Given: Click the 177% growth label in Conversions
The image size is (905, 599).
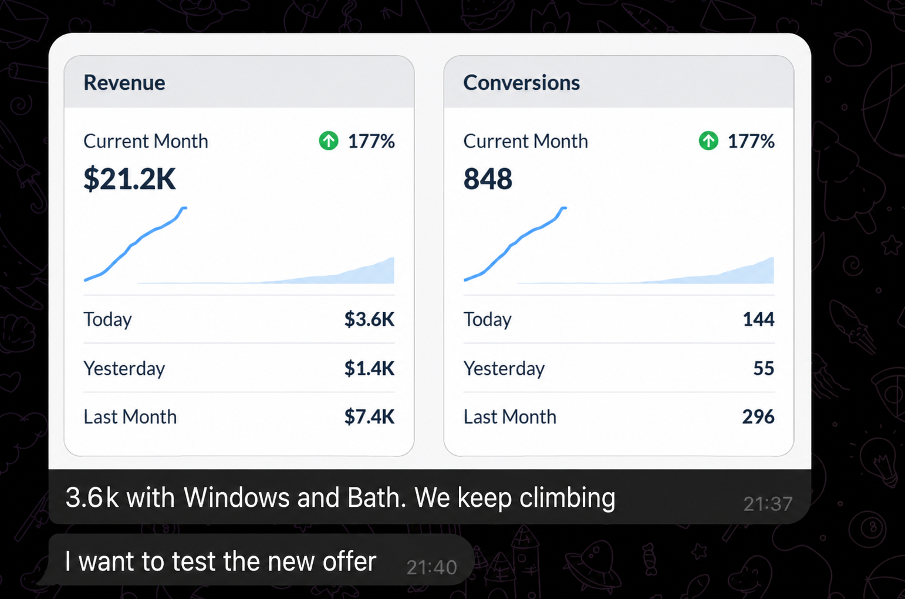Looking at the screenshot, I should pyautogui.click(x=751, y=142).
